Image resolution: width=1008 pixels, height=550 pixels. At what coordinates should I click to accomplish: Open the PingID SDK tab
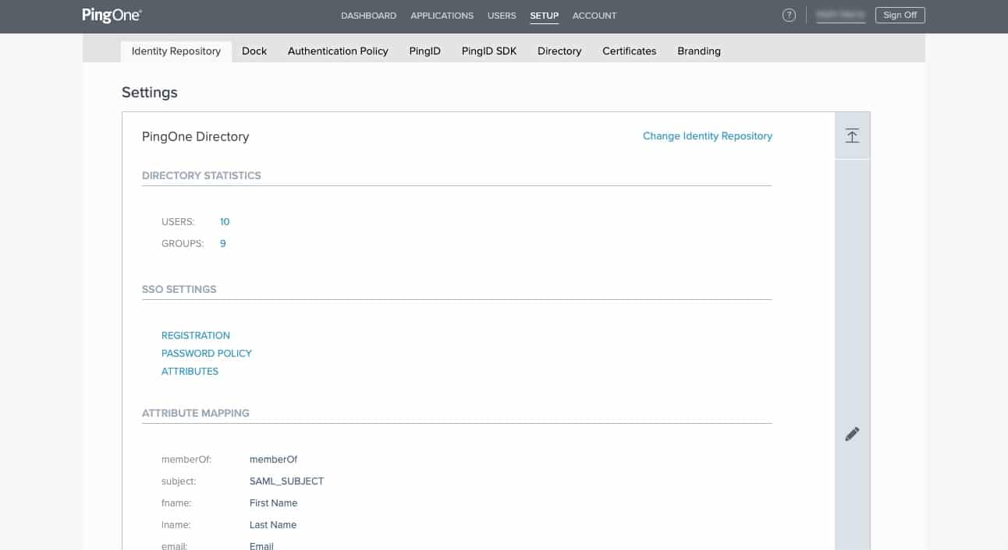(489, 51)
